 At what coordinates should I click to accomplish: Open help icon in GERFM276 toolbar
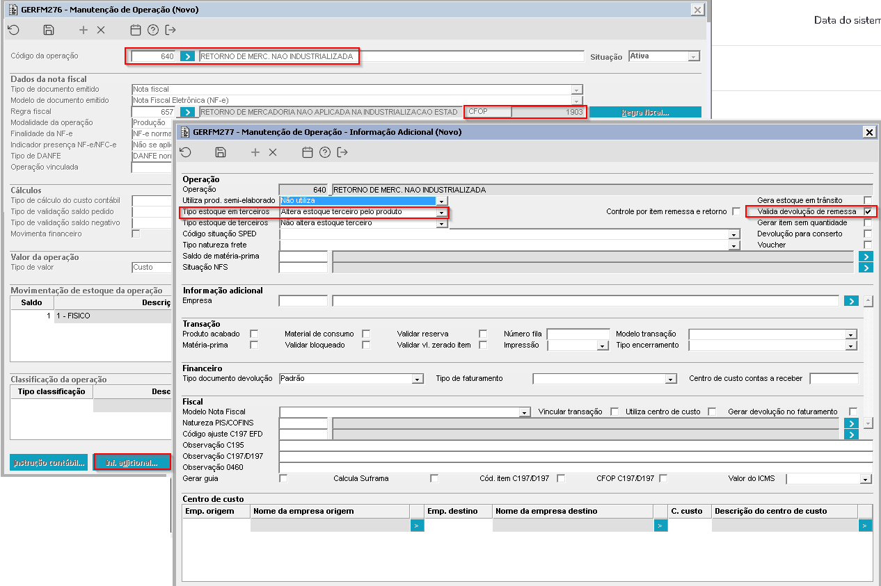[153, 30]
